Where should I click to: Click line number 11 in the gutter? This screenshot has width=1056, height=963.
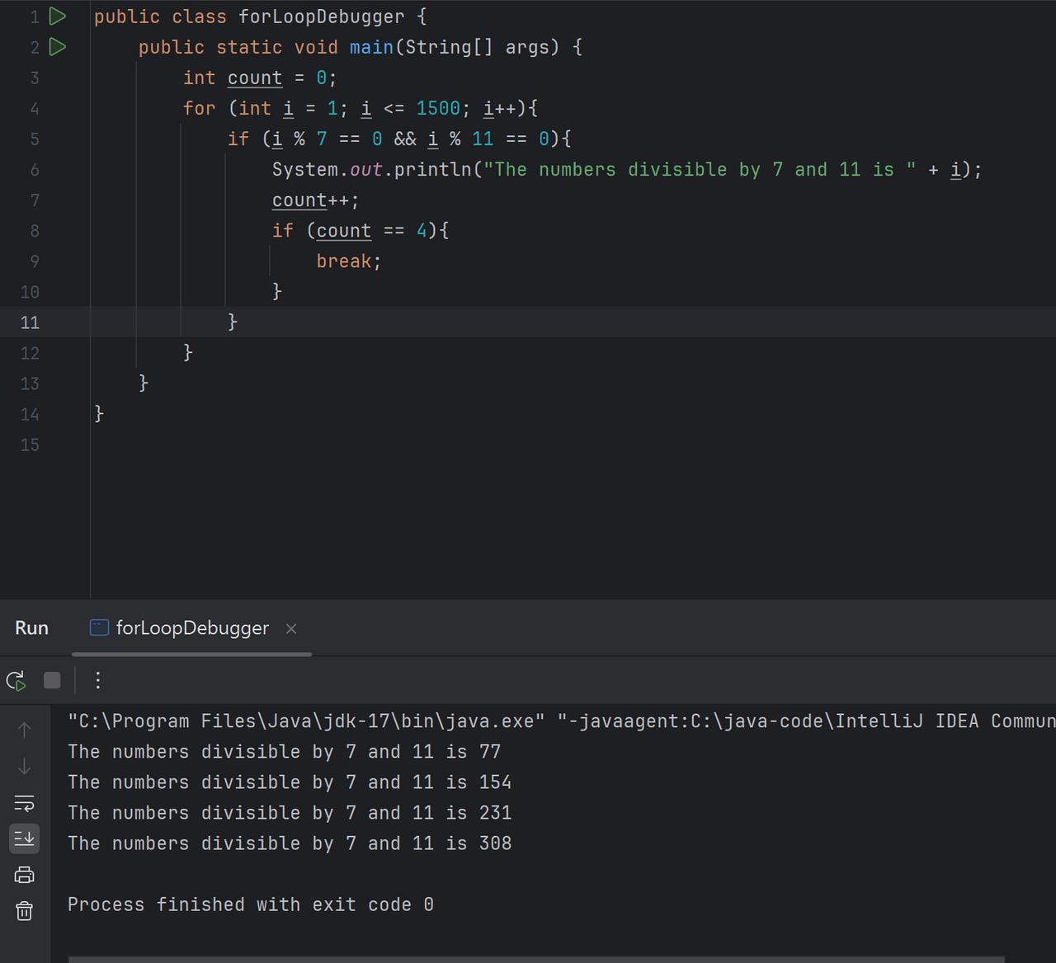[x=30, y=322]
